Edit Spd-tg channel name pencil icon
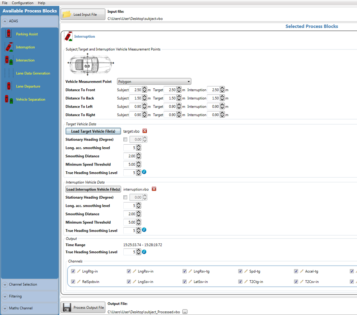This screenshot has width=357, height=315. point(246,271)
